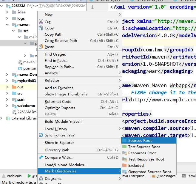Choose Directory Path entry

pos(80,150)
